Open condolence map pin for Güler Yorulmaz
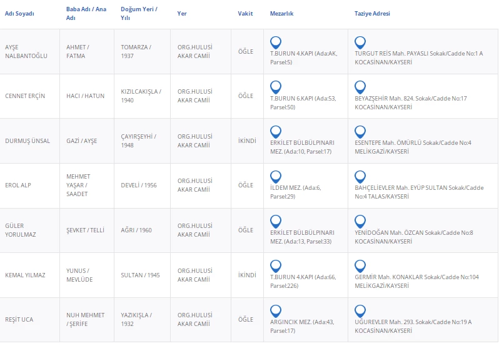This screenshot has width=499, height=346. (360, 221)
